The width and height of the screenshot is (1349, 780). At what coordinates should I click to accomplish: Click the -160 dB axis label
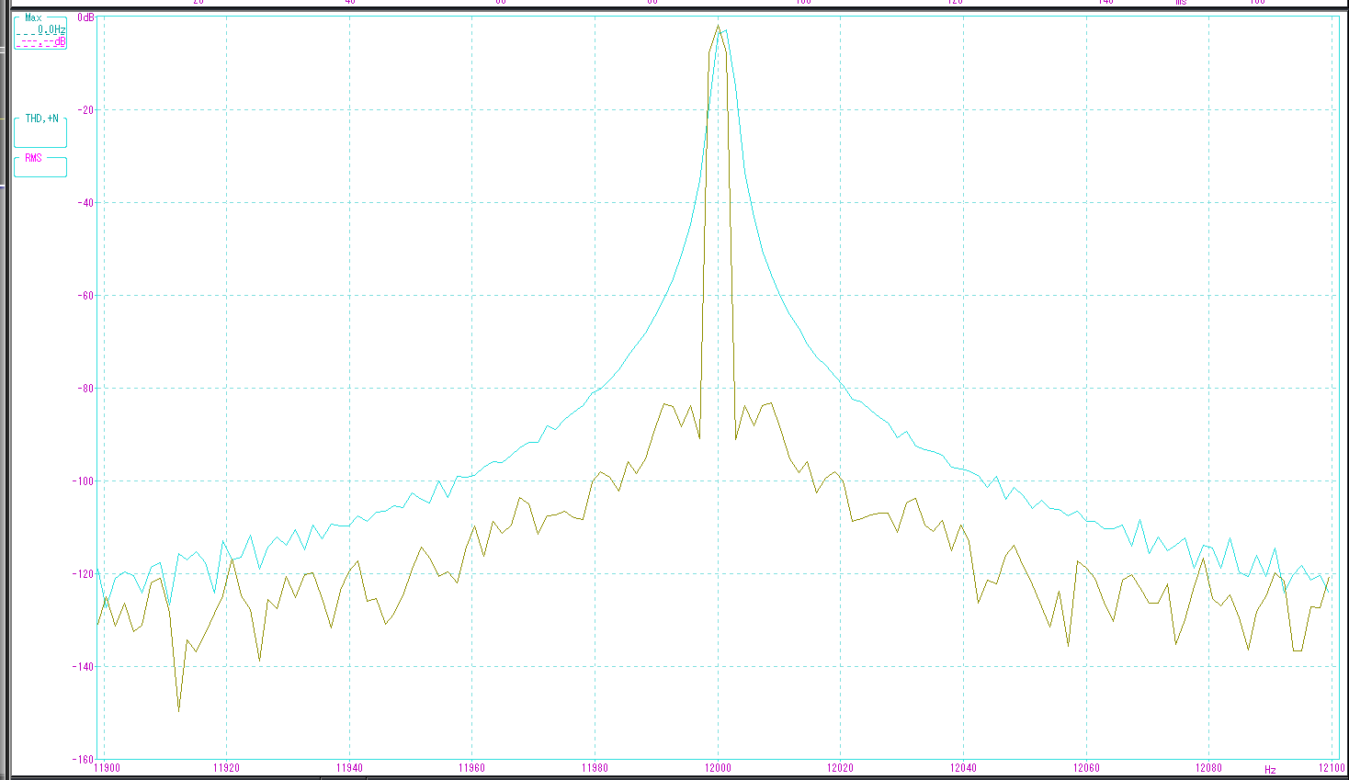point(84,760)
